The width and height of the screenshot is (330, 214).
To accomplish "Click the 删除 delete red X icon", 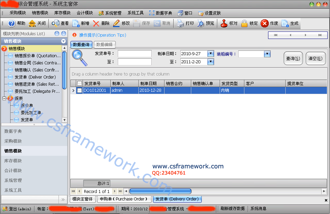I will [96, 23].
